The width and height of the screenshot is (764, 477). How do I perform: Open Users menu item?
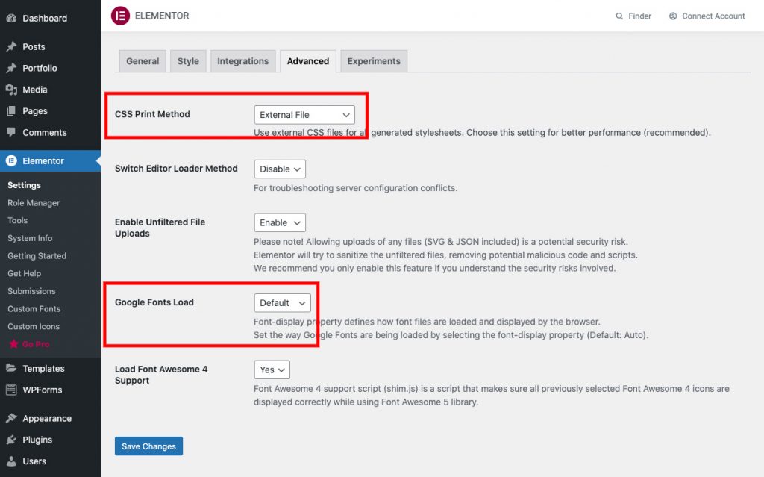click(50, 461)
